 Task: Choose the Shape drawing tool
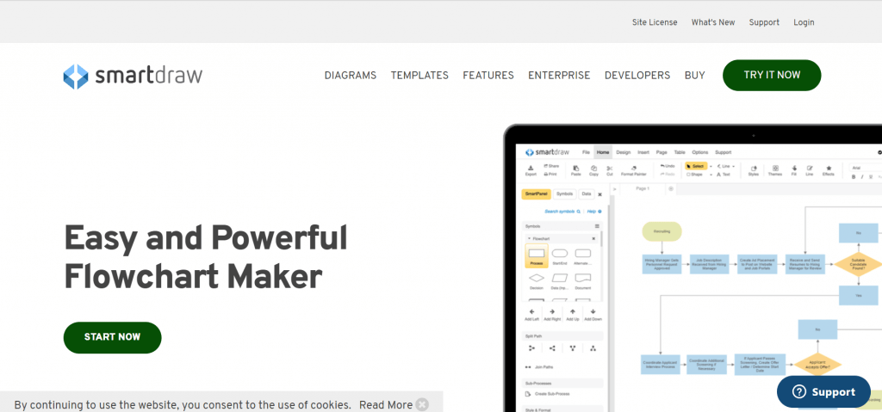695,175
